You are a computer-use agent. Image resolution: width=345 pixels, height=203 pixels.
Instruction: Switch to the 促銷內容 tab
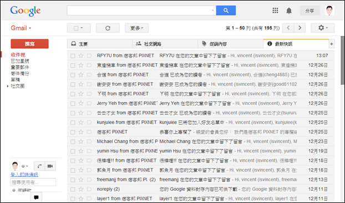click(230, 44)
